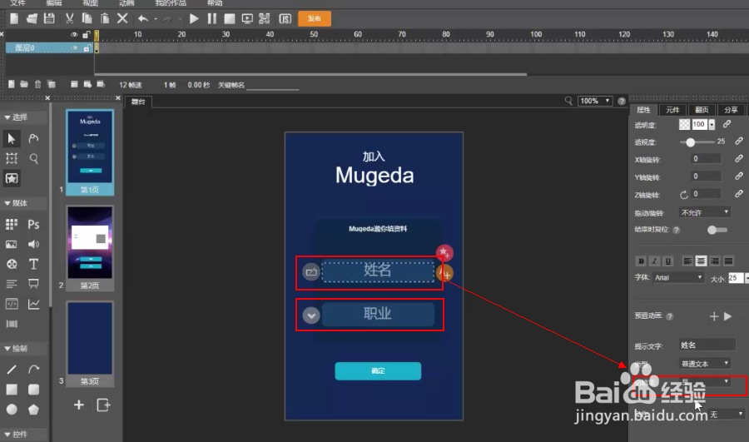
Task: Choose the rounded rectangle drawing tool
Action: click(x=33, y=390)
